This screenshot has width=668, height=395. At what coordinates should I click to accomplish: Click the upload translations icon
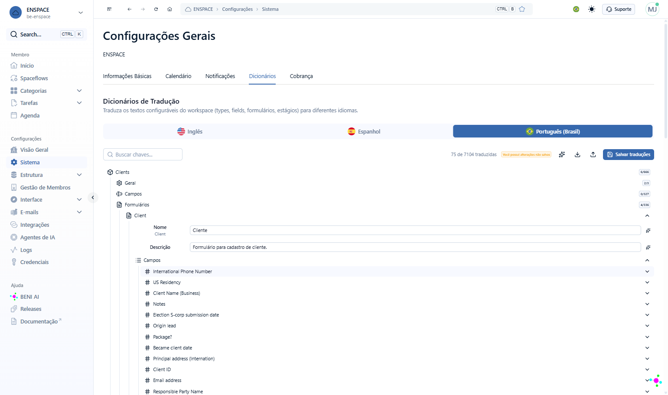[x=593, y=154]
